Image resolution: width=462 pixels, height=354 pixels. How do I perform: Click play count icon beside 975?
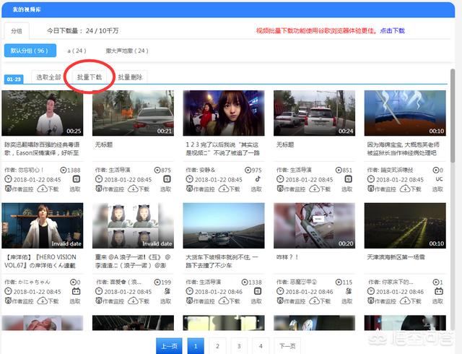[x=248, y=170]
